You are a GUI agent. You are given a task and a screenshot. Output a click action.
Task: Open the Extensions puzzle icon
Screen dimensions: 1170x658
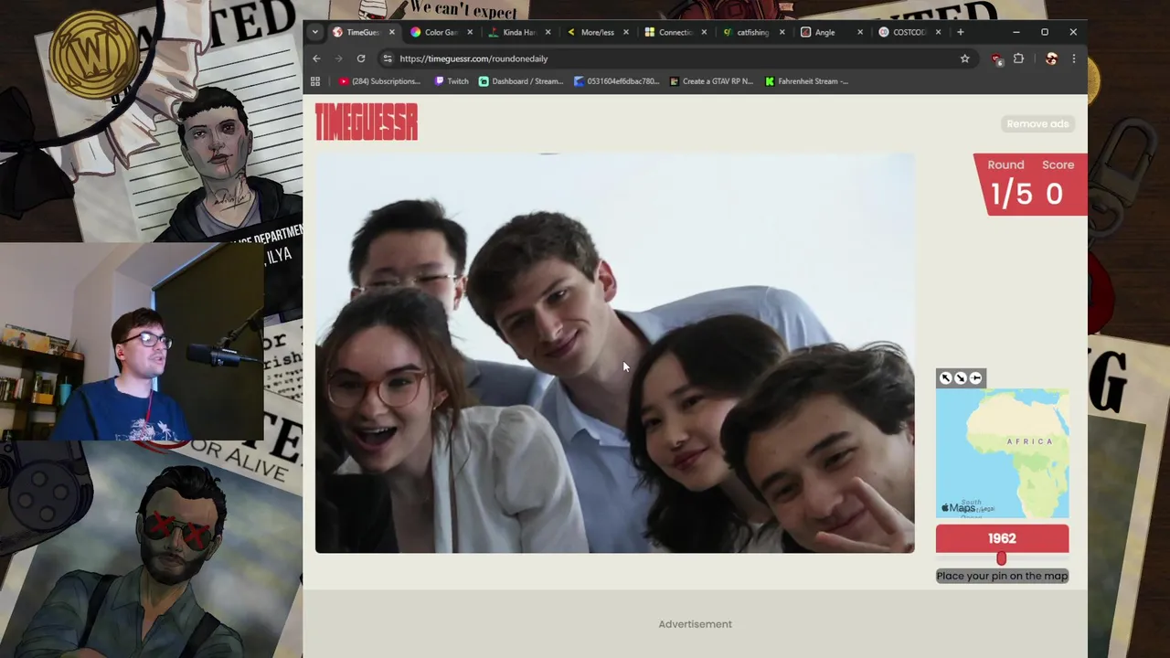(x=1018, y=58)
